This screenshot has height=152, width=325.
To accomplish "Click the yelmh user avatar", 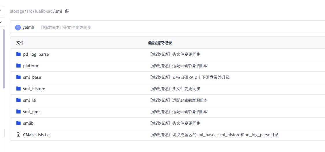I will click(18, 28).
